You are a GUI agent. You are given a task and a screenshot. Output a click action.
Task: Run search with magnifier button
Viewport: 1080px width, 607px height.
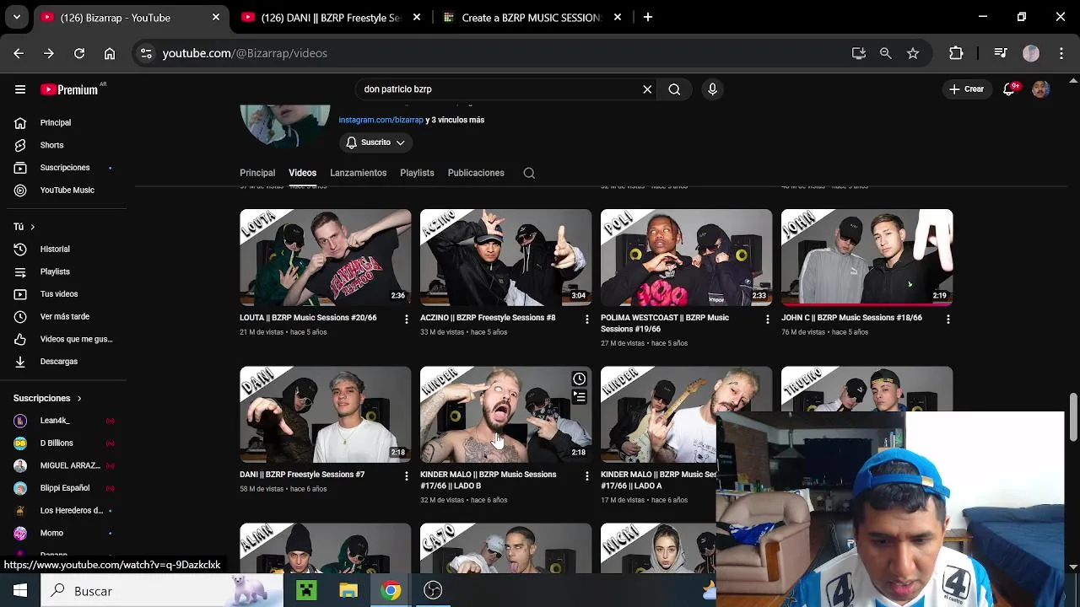click(674, 89)
